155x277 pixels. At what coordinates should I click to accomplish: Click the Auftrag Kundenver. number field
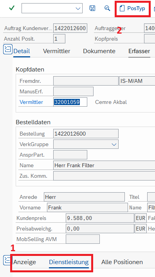tap(70, 28)
